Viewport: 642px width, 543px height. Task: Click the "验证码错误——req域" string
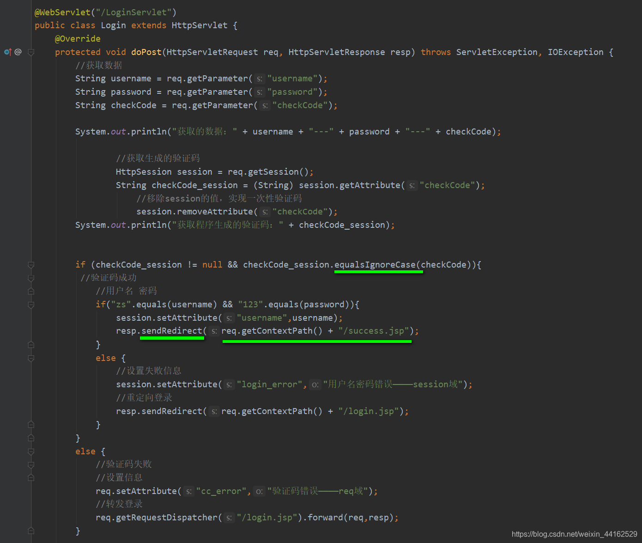pyautogui.click(x=318, y=491)
